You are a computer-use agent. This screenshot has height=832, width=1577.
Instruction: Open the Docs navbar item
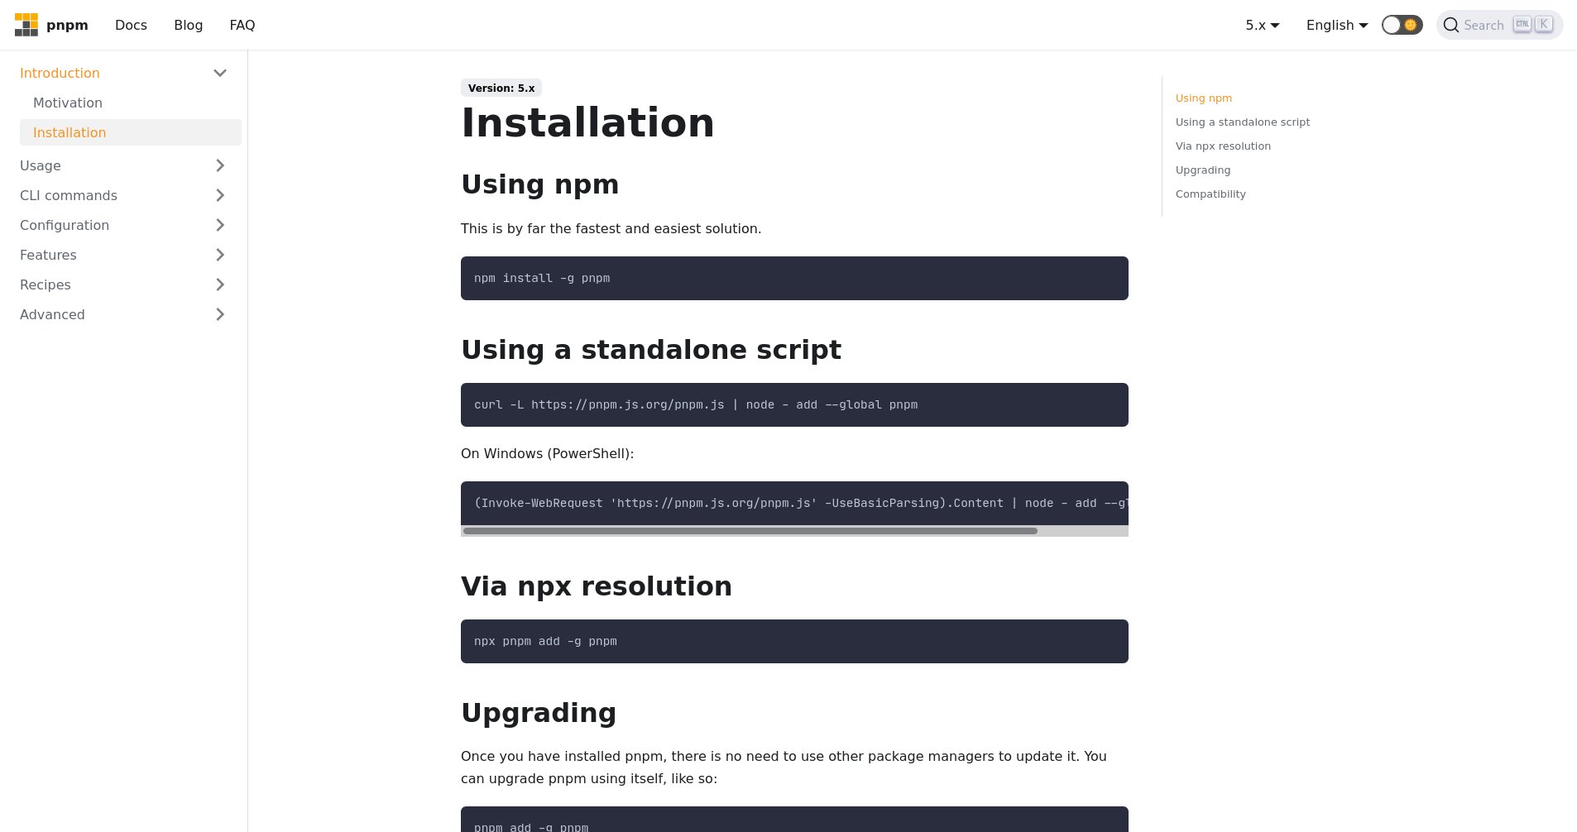pyautogui.click(x=131, y=25)
